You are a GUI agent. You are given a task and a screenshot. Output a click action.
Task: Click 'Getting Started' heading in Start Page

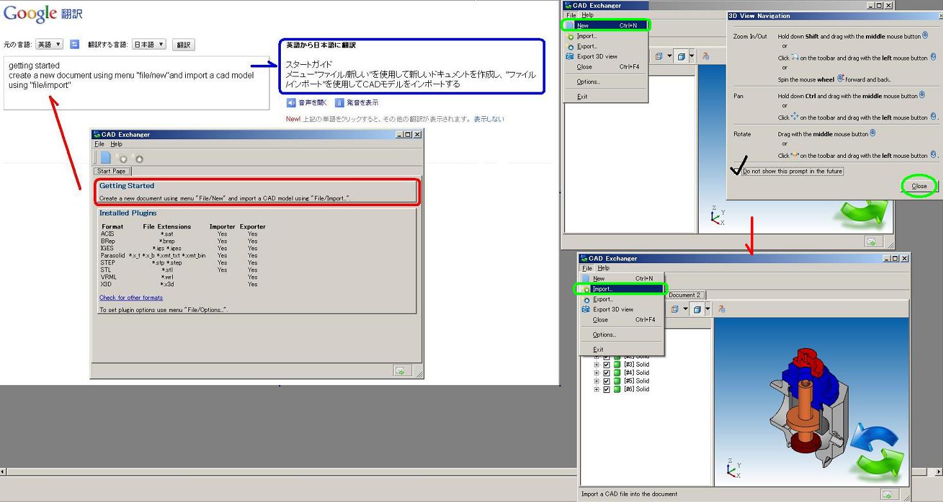(x=127, y=186)
